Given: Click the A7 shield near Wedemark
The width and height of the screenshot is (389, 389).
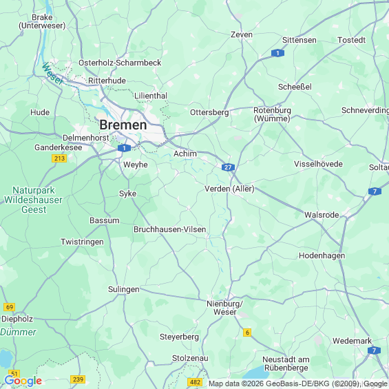Looking at the screenshot, I should coord(374,350).
